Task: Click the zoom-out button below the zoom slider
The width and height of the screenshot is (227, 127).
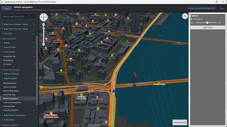Action: point(43,44)
